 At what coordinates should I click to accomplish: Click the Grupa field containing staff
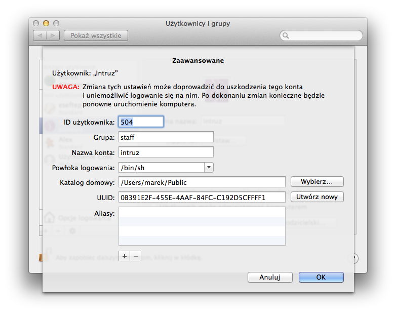(166, 137)
